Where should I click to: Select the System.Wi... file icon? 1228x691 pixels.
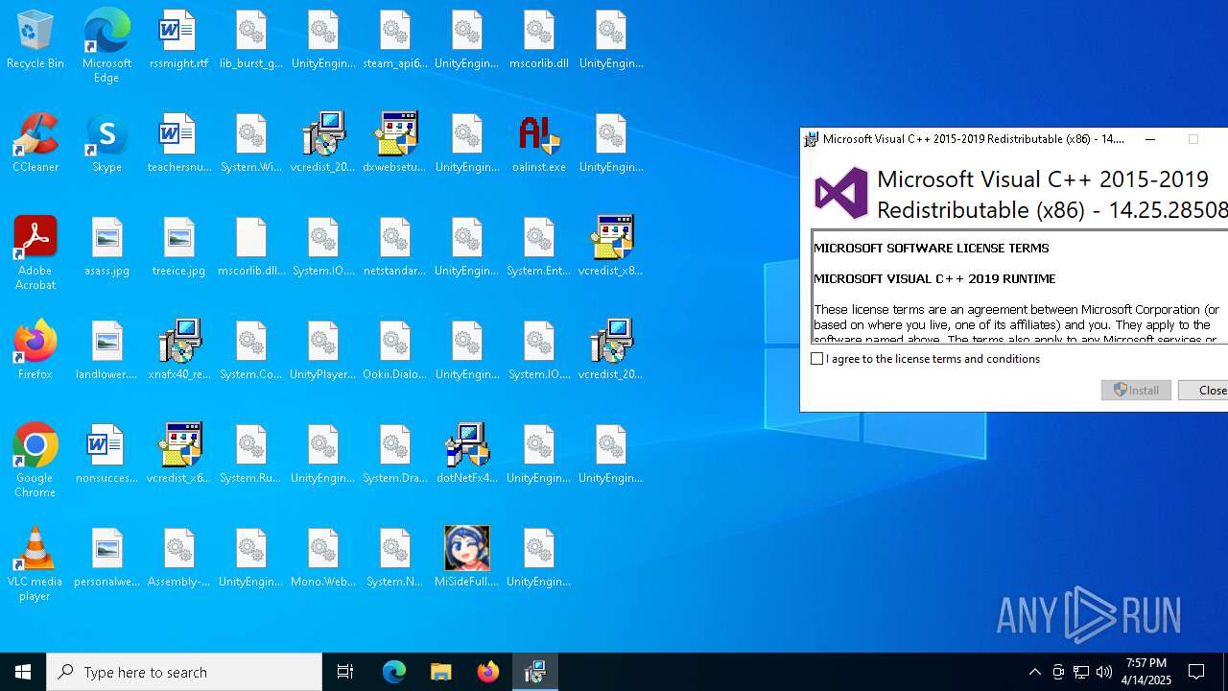pos(250,144)
